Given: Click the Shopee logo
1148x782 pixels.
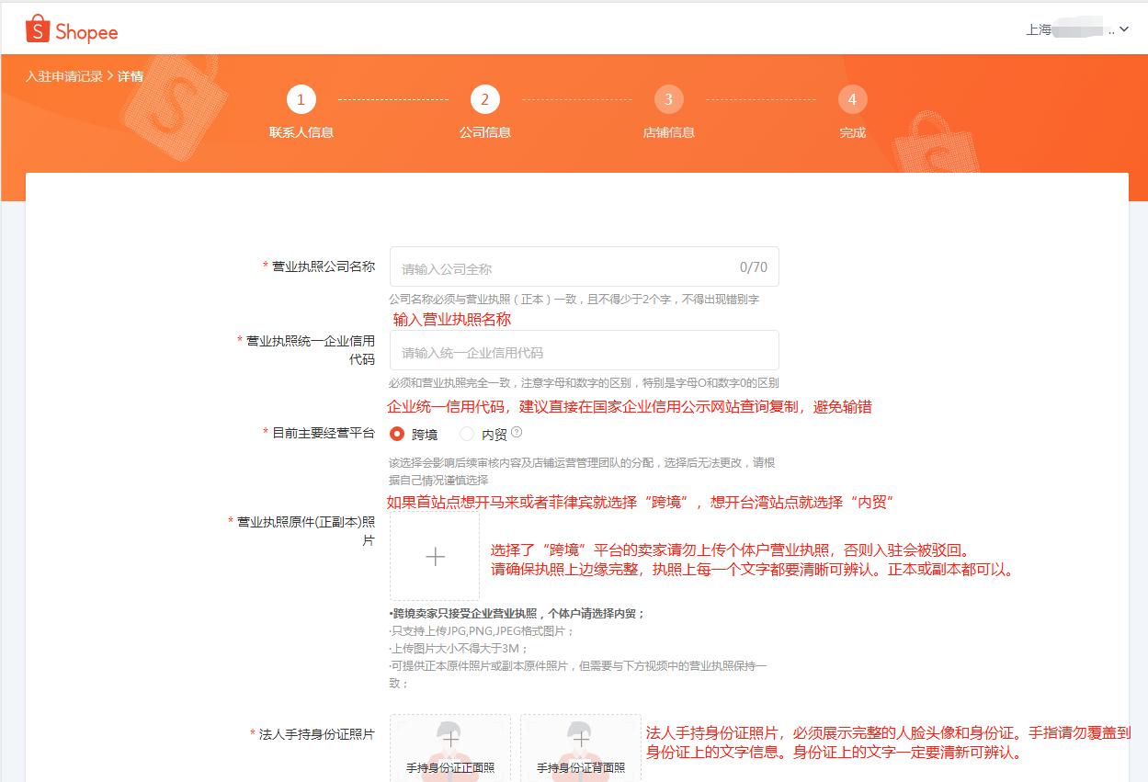Looking at the screenshot, I should 71,29.
